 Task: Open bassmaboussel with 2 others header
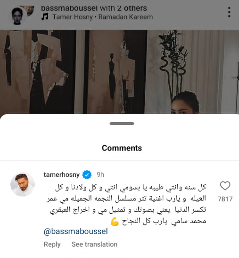(94, 8)
